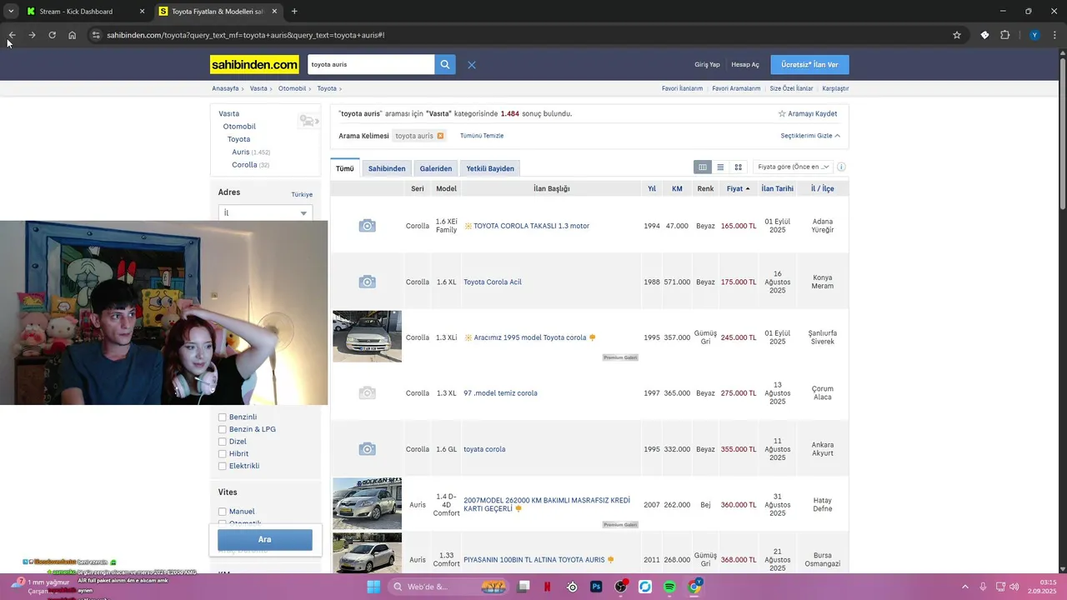
Task: Switch to grid gallery view icon
Action: coord(738,167)
